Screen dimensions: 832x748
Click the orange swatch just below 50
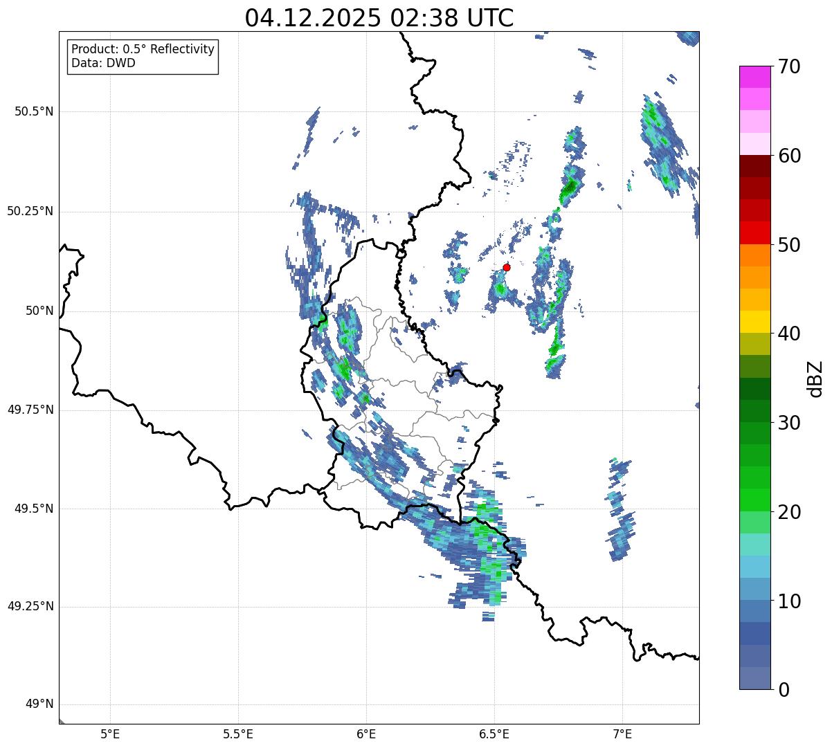click(x=754, y=255)
